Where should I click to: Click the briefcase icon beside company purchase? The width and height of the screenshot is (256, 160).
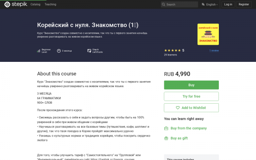coord(166,128)
